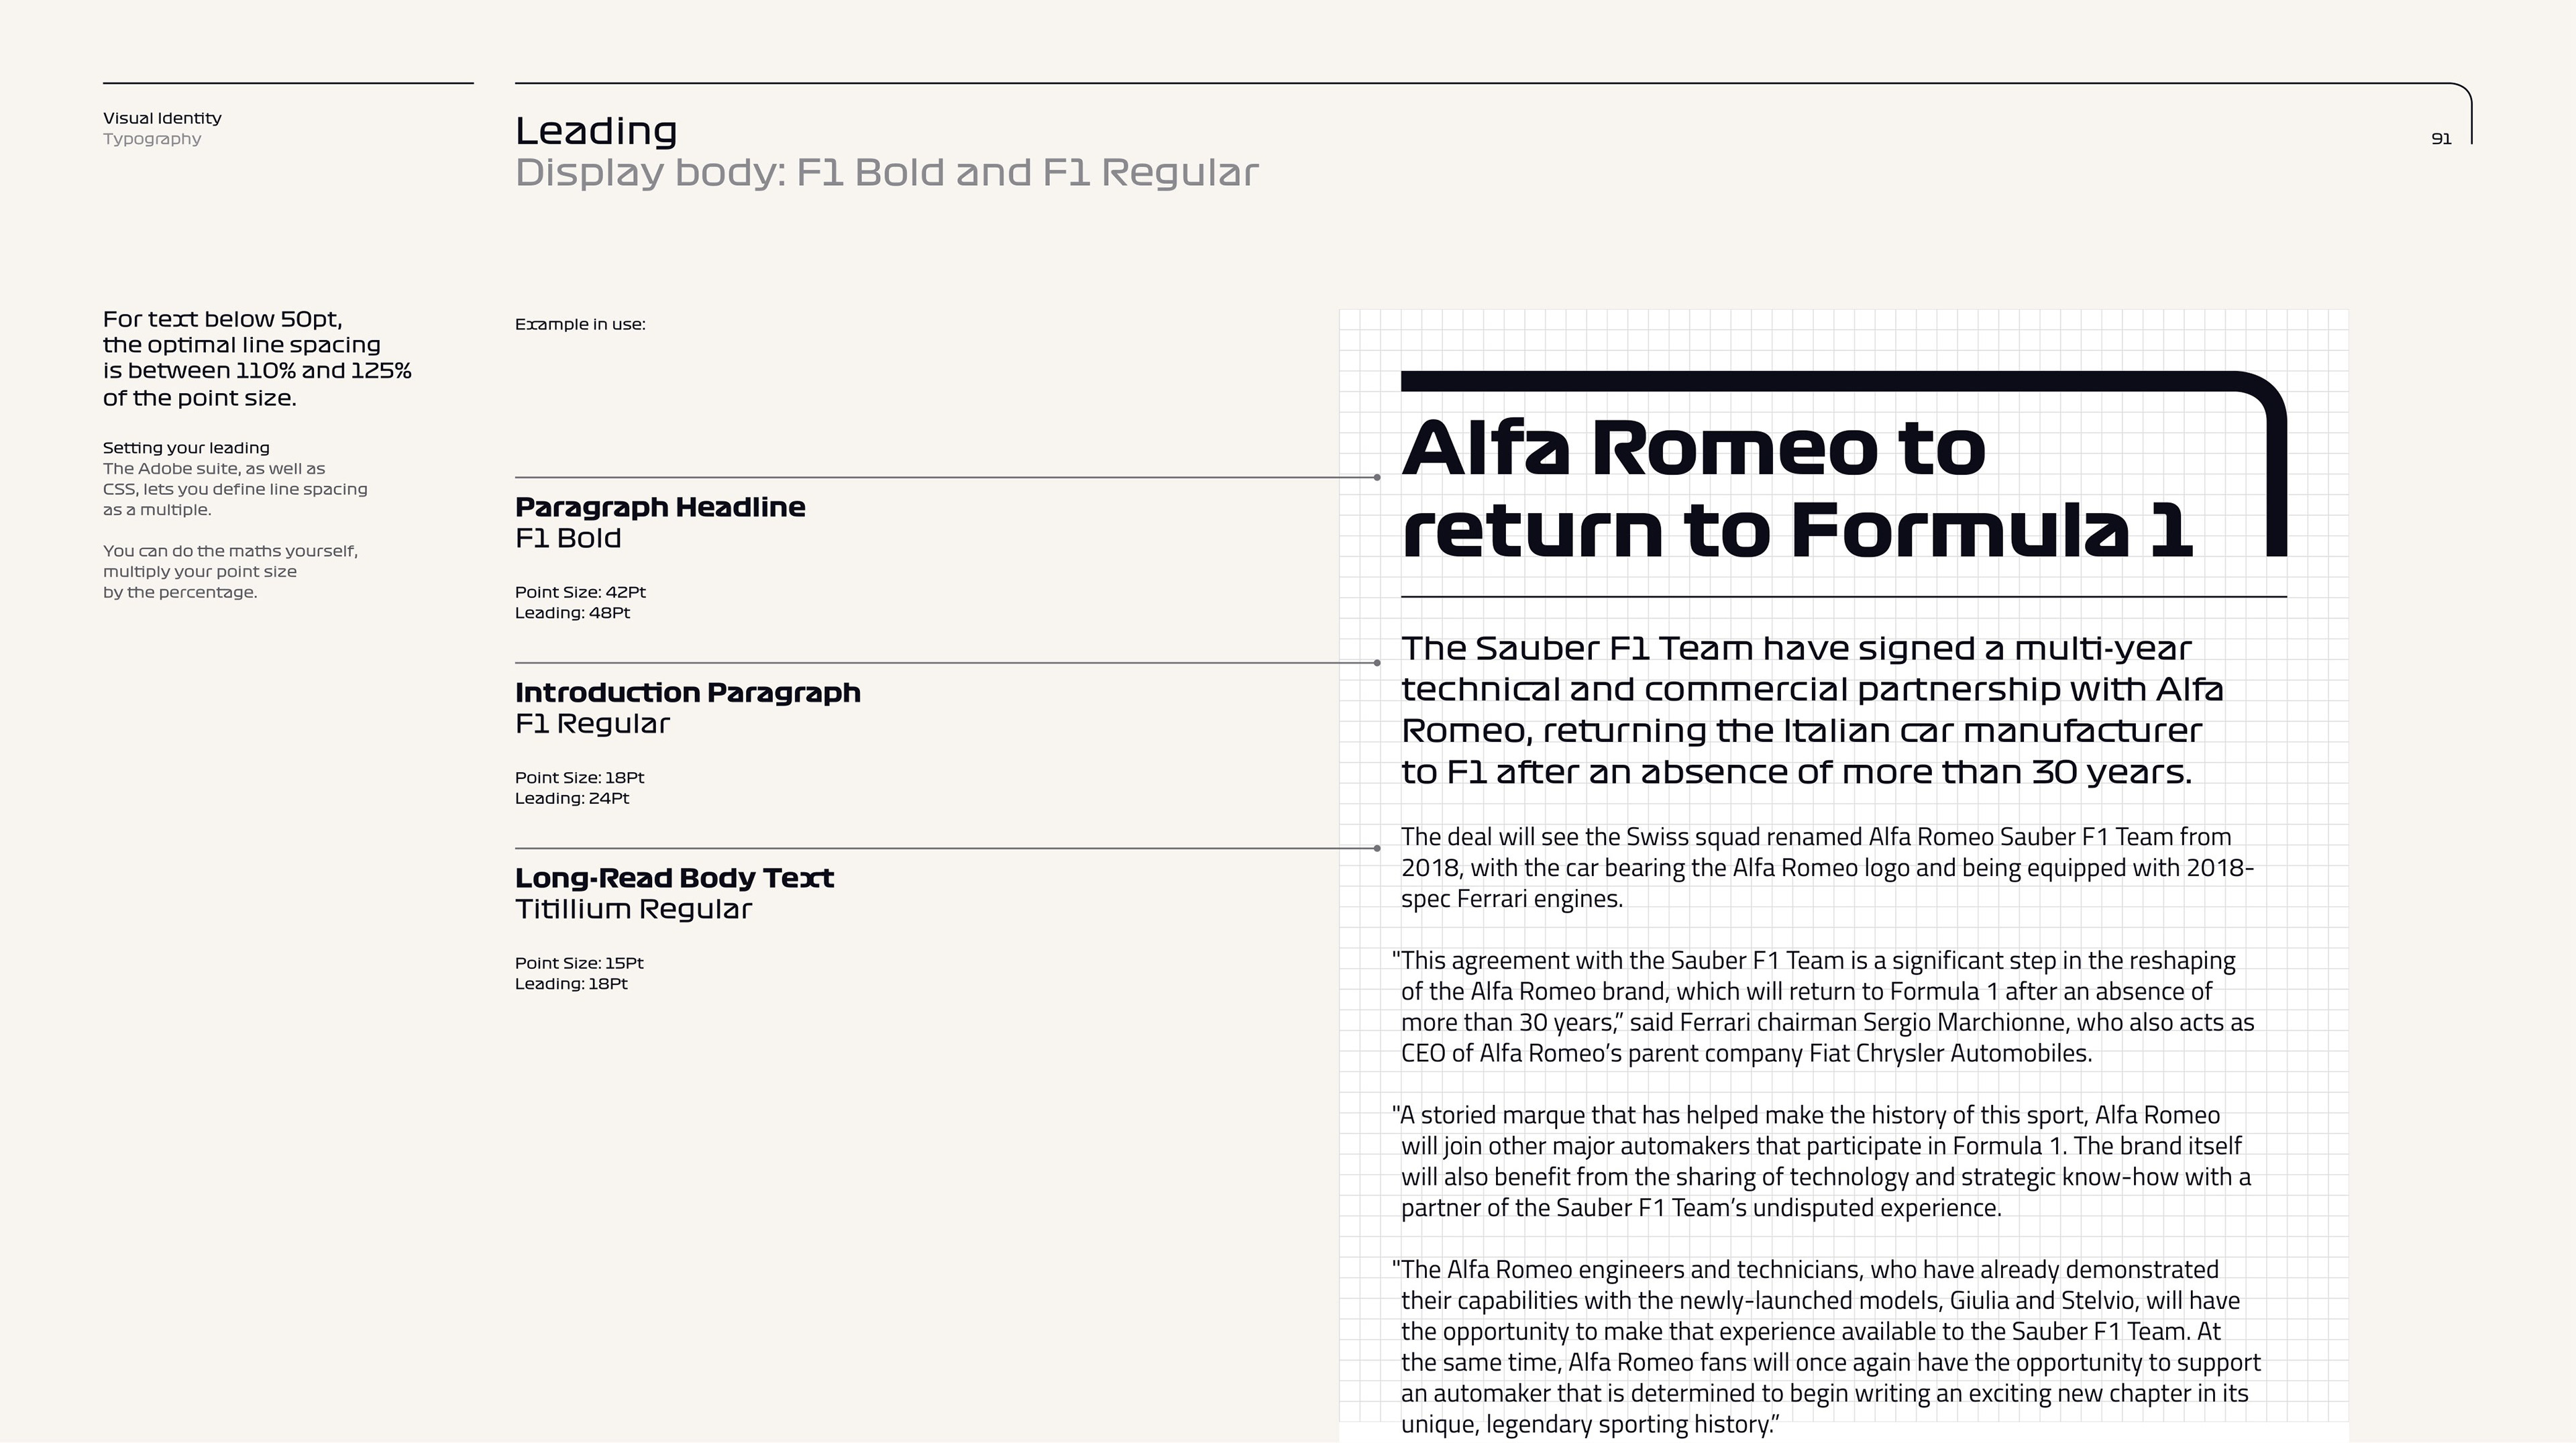2576x1443 pixels.
Task: Click the connector dot beside the headline example
Action: 1377,478
